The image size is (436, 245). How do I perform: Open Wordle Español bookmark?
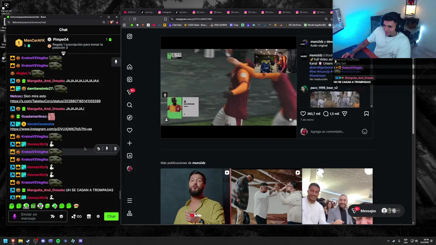click(315, 25)
